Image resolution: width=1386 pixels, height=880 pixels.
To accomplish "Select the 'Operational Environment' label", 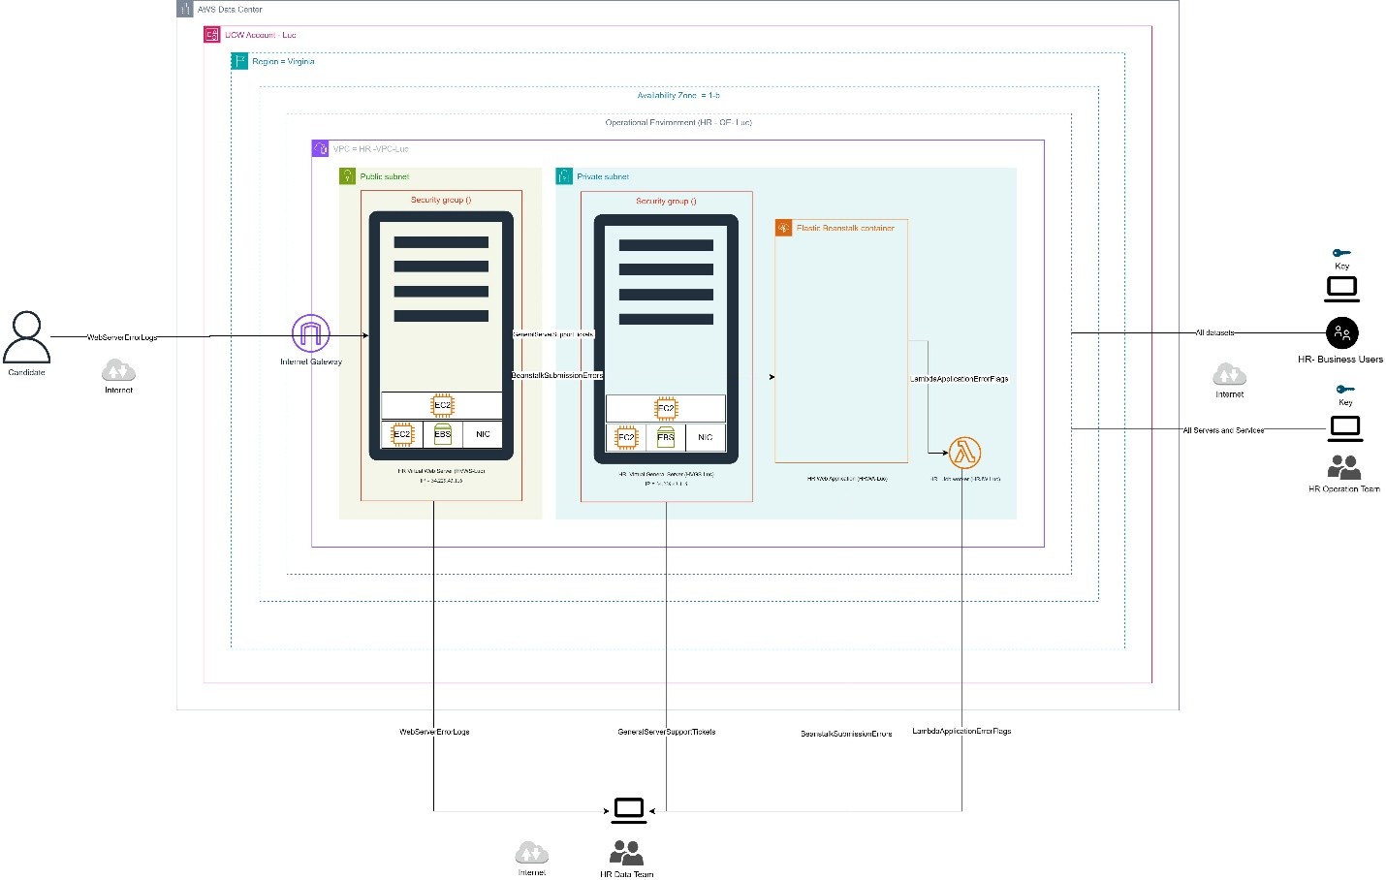I will pos(678,122).
